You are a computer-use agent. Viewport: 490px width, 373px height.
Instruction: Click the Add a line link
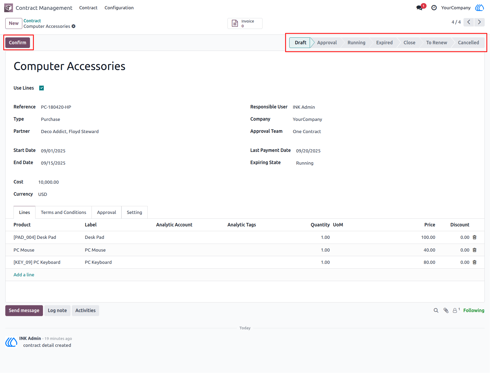pos(24,275)
